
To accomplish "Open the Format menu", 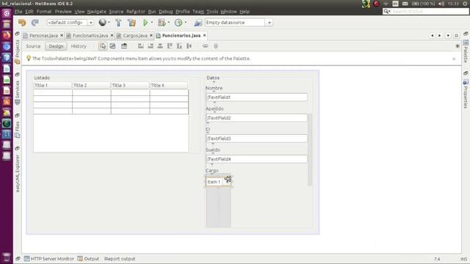I will tap(44, 12).
